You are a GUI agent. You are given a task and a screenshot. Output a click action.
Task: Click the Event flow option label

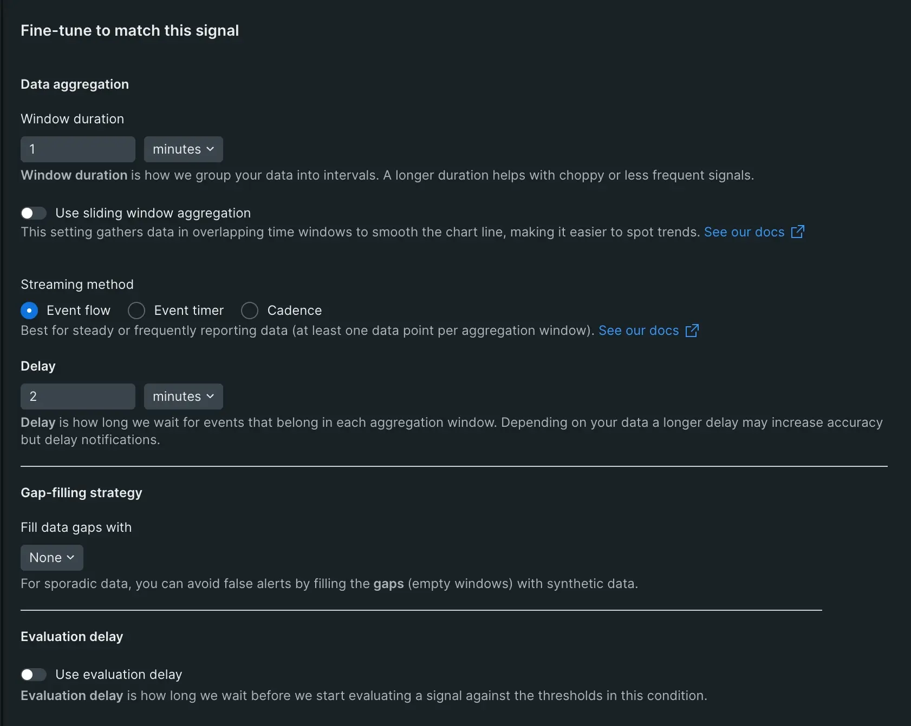[x=79, y=311]
